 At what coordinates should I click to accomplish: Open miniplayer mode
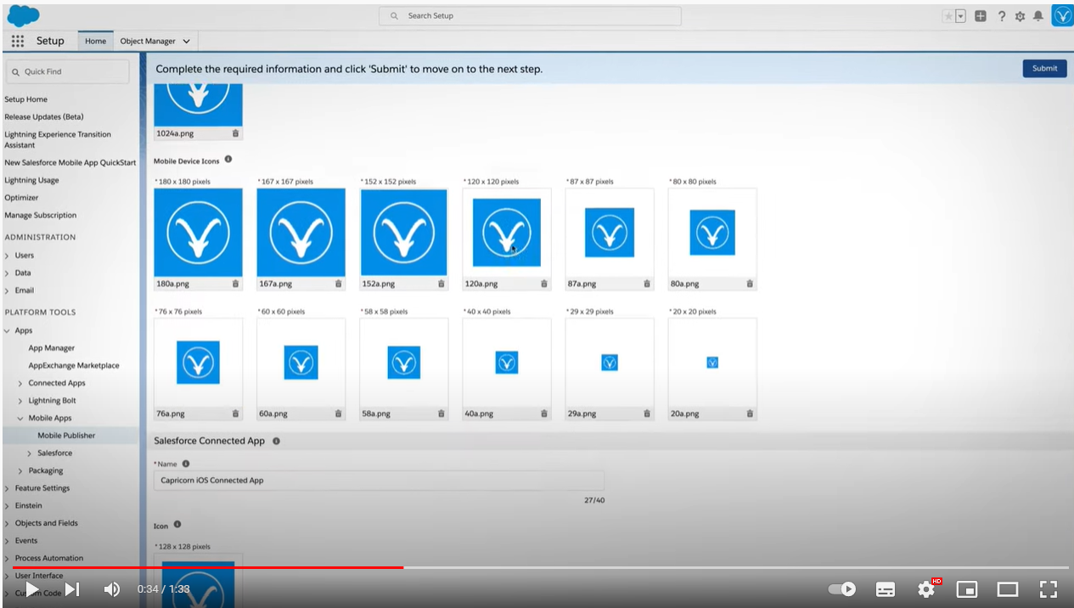point(967,589)
